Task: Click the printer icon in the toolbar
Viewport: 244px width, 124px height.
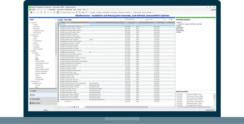Action: (32, 12)
